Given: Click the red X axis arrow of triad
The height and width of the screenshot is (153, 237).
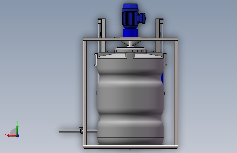Looking at the screenshot, I should pyautogui.click(x=12, y=136).
